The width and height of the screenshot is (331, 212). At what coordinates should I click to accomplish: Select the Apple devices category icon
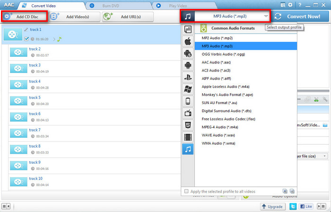tap(188, 41)
